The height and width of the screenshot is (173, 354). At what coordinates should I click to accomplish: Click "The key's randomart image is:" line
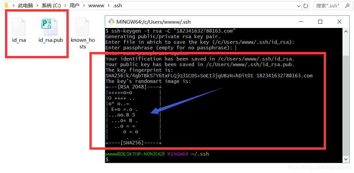148,81
